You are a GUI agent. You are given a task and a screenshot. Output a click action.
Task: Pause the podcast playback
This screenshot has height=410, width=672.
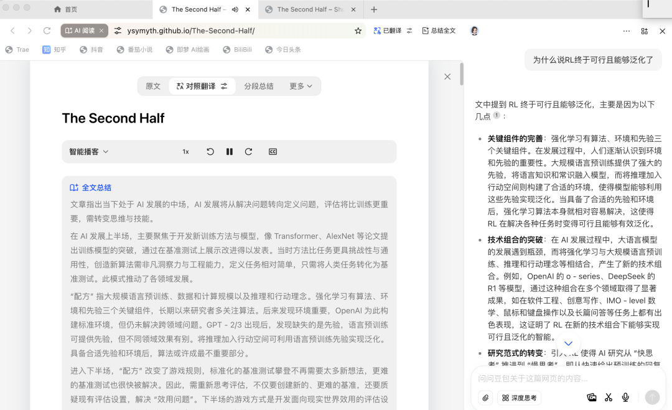click(229, 152)
